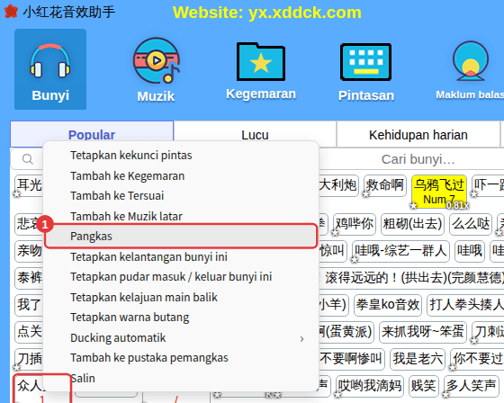The height and width of the screenshot is (403, 504).
Task: Click the Website yx.xddck.com link
Action: [x=266, y=13]
